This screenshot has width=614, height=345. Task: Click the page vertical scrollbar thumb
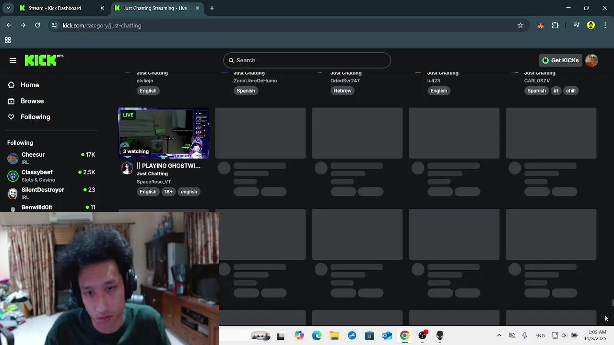tap(613, 303)
